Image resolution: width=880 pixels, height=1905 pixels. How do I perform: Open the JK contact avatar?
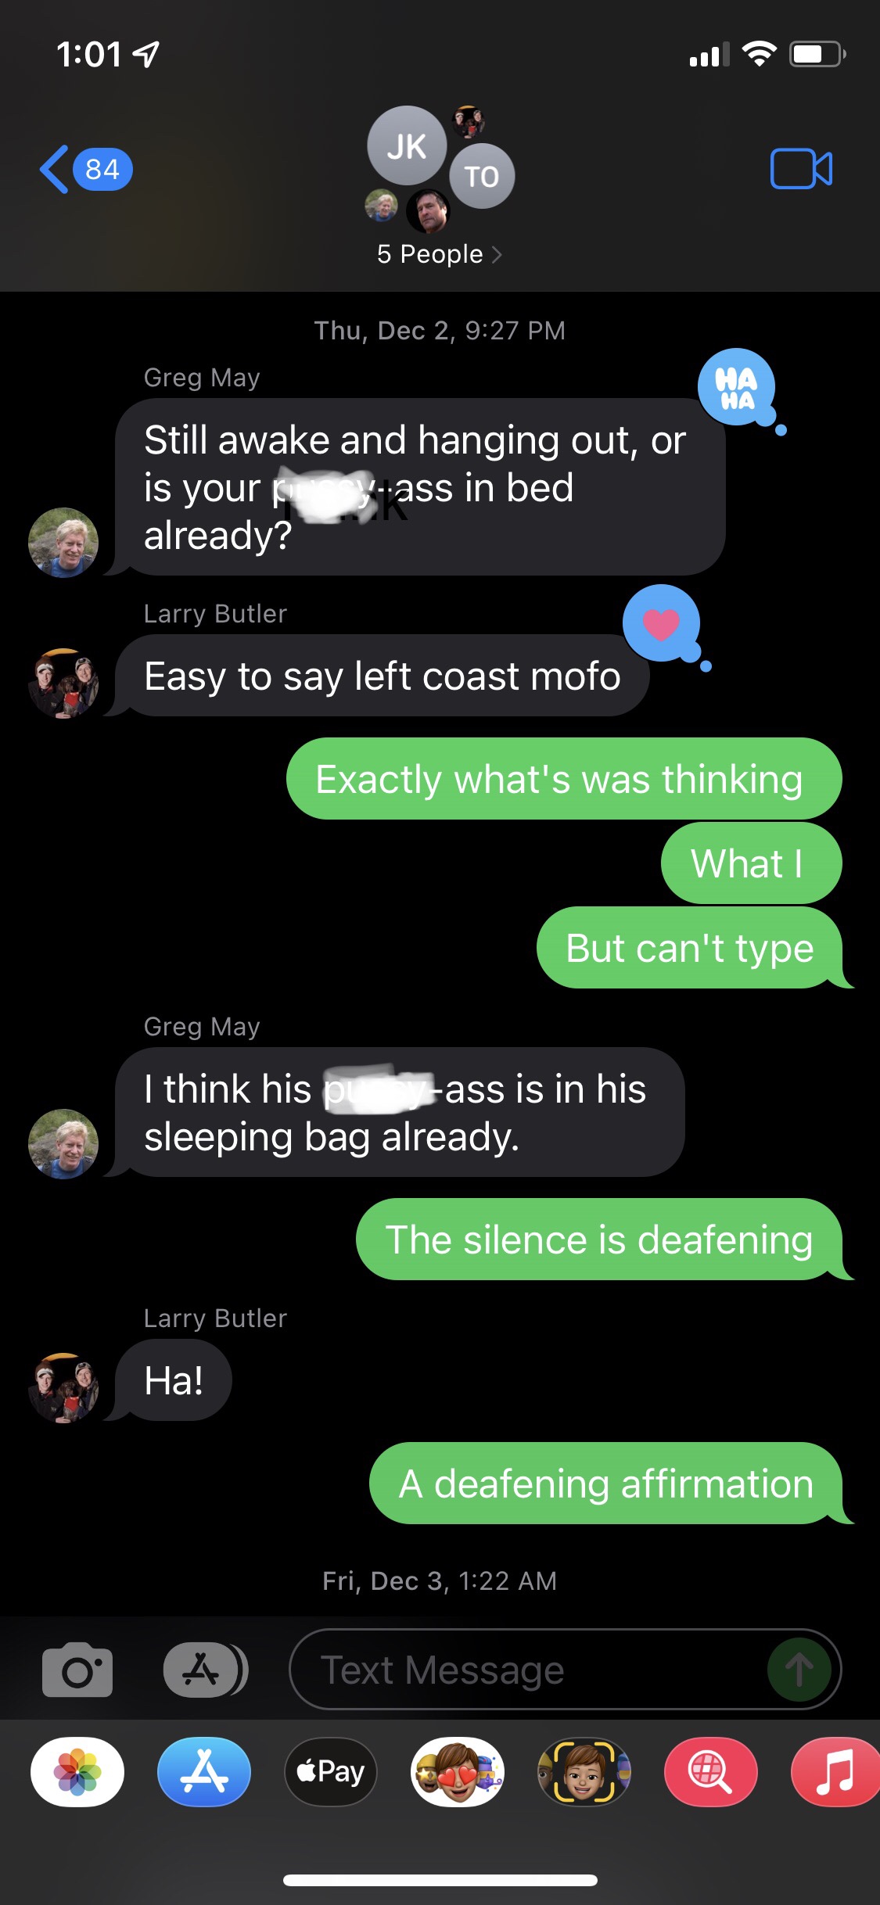(407, 145)
